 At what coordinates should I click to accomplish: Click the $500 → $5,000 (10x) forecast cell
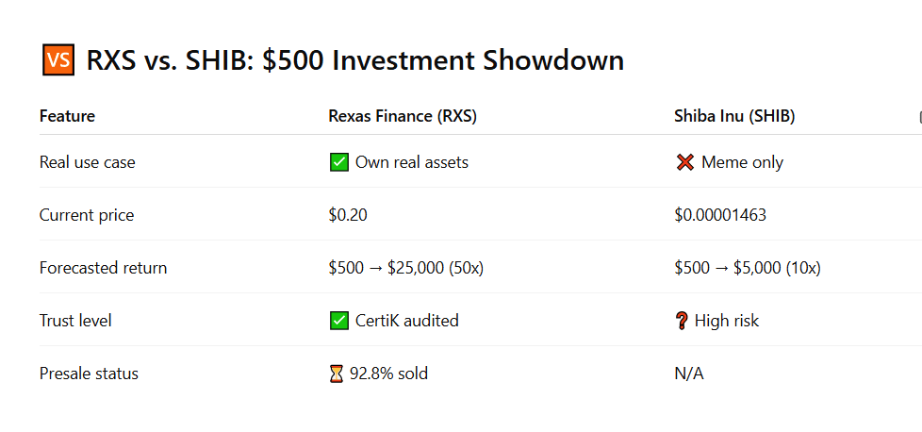(x=748, y=268)
